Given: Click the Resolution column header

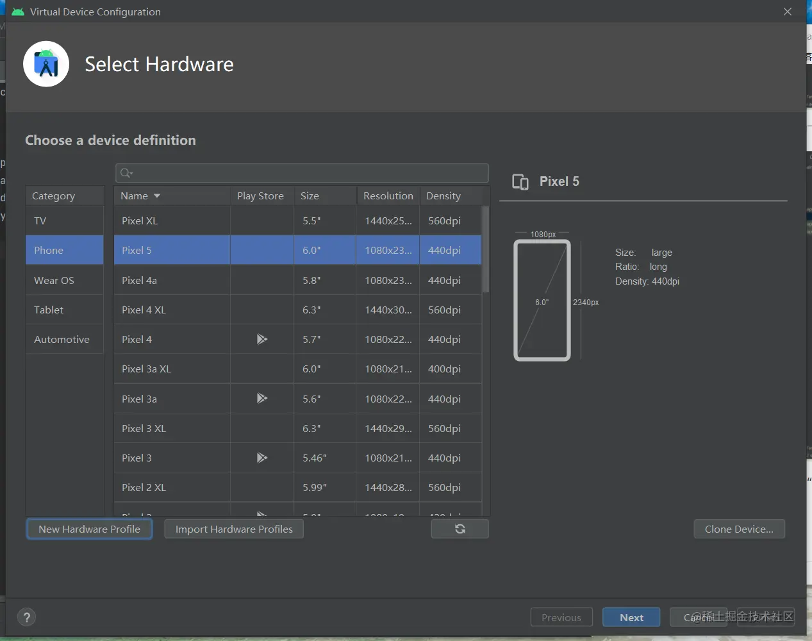Looking at the screenshot, I should [388, 196].
